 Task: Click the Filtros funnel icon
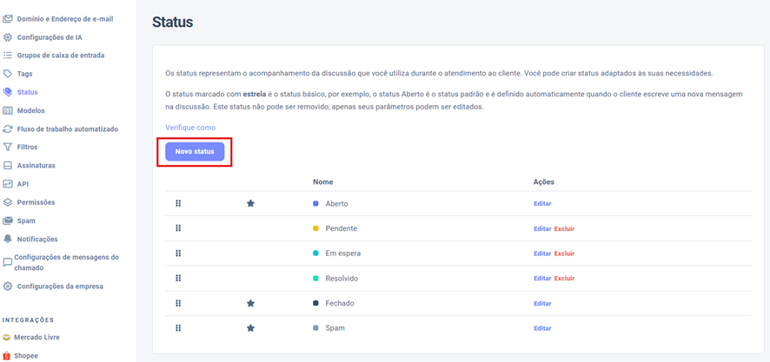click(x=8, y=148)
